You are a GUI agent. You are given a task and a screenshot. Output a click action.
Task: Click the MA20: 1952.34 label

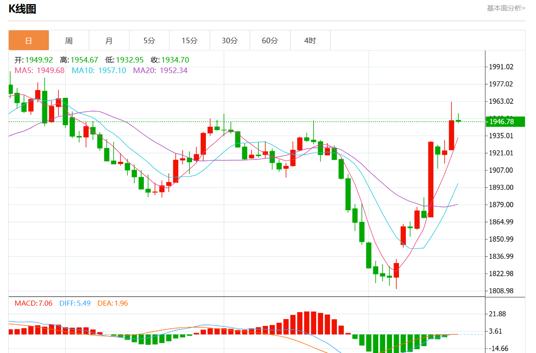[x=160, y=70]
